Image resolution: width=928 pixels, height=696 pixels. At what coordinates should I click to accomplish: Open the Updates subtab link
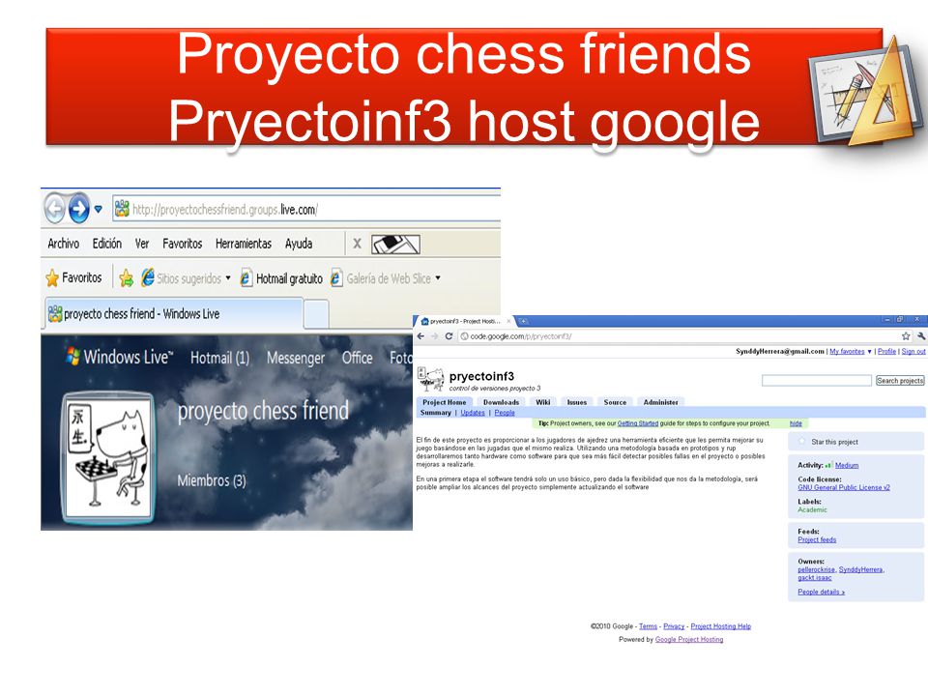click(x=473, y=413)
